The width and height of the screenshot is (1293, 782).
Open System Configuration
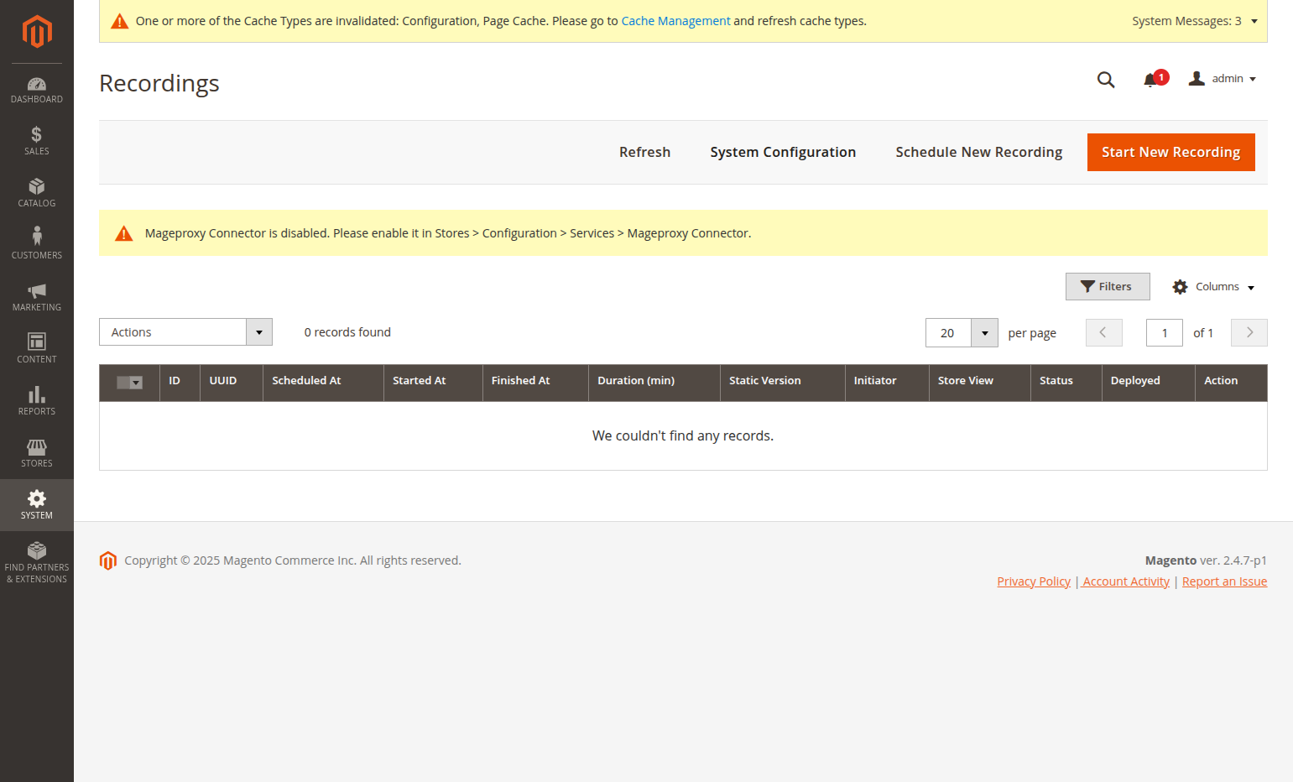(x=783, y=152)
